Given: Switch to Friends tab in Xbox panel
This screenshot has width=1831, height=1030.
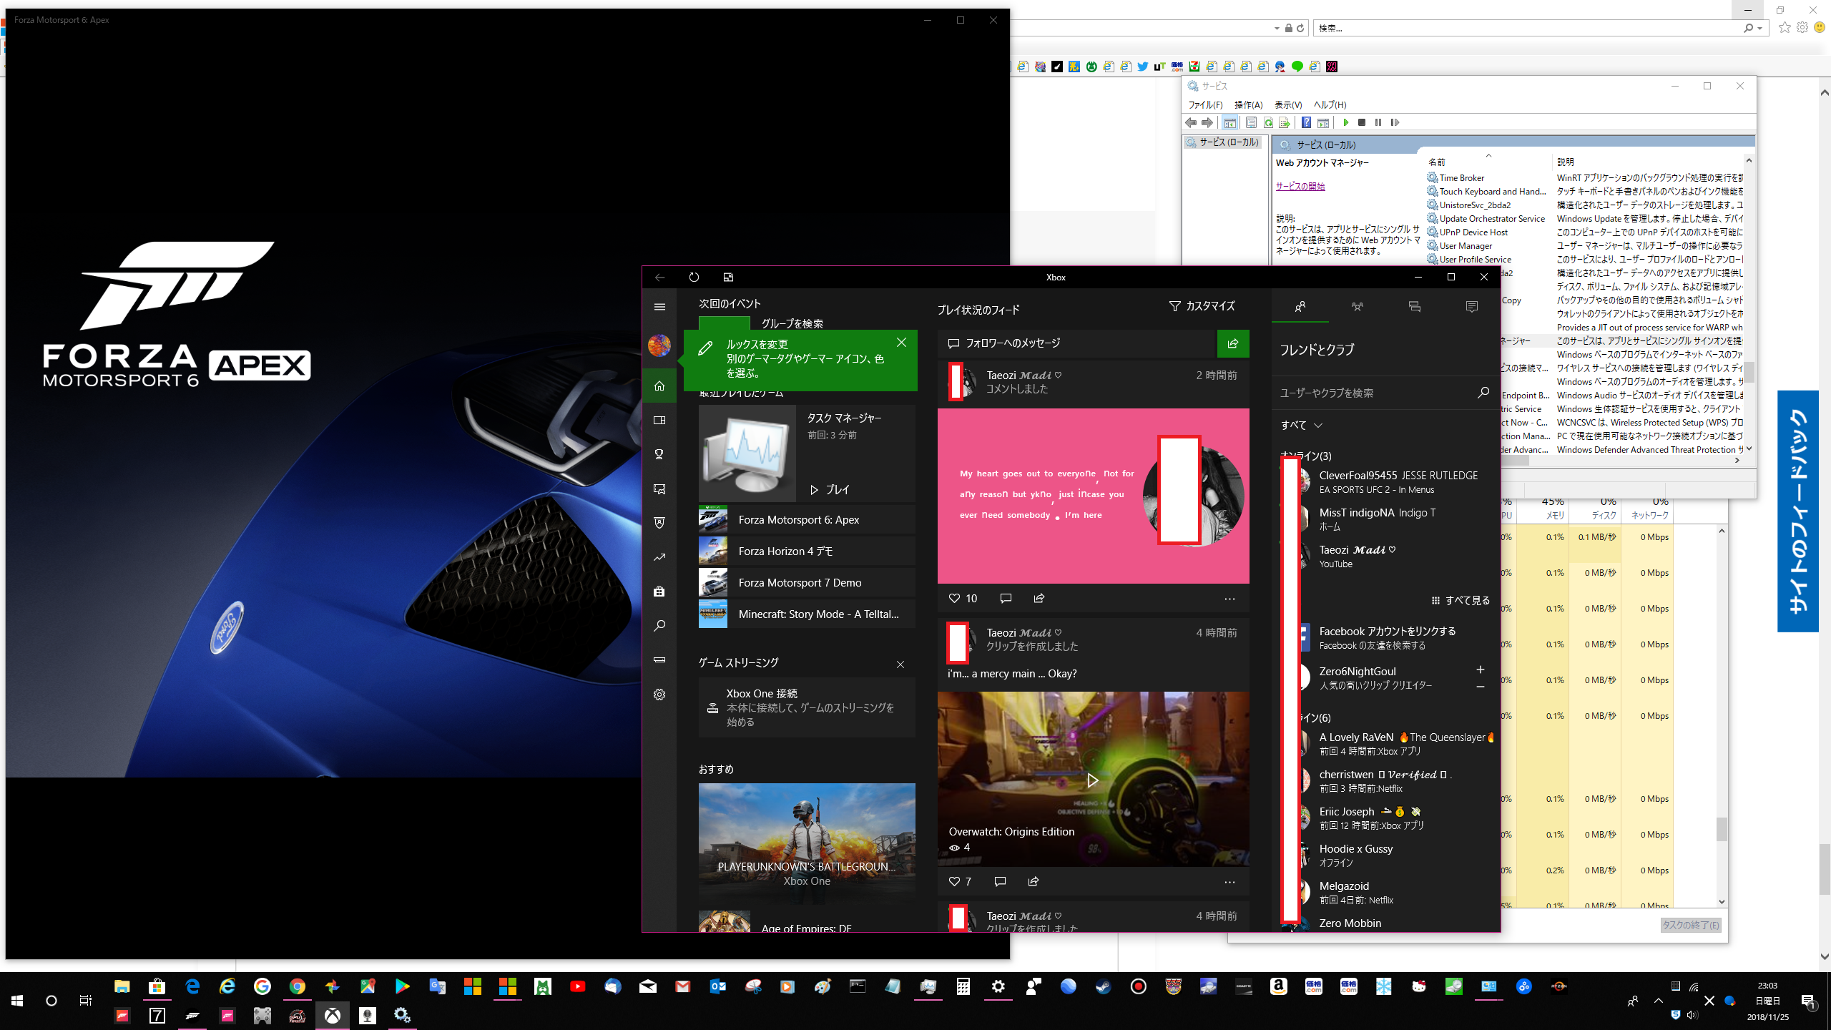Looking at the screenshot, I should point(1300,307).
